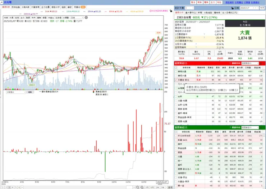Screen dimensions: 266x189
Task: Select the 3年 range button
Action: [162, 187]
